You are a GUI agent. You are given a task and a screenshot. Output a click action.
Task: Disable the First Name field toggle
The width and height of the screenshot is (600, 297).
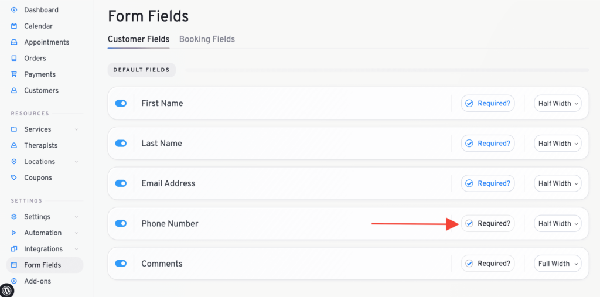pos(121,103)
